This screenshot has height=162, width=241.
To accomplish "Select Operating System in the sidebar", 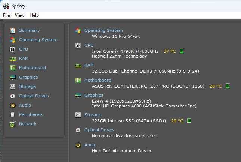I will [x=38, y=40].
